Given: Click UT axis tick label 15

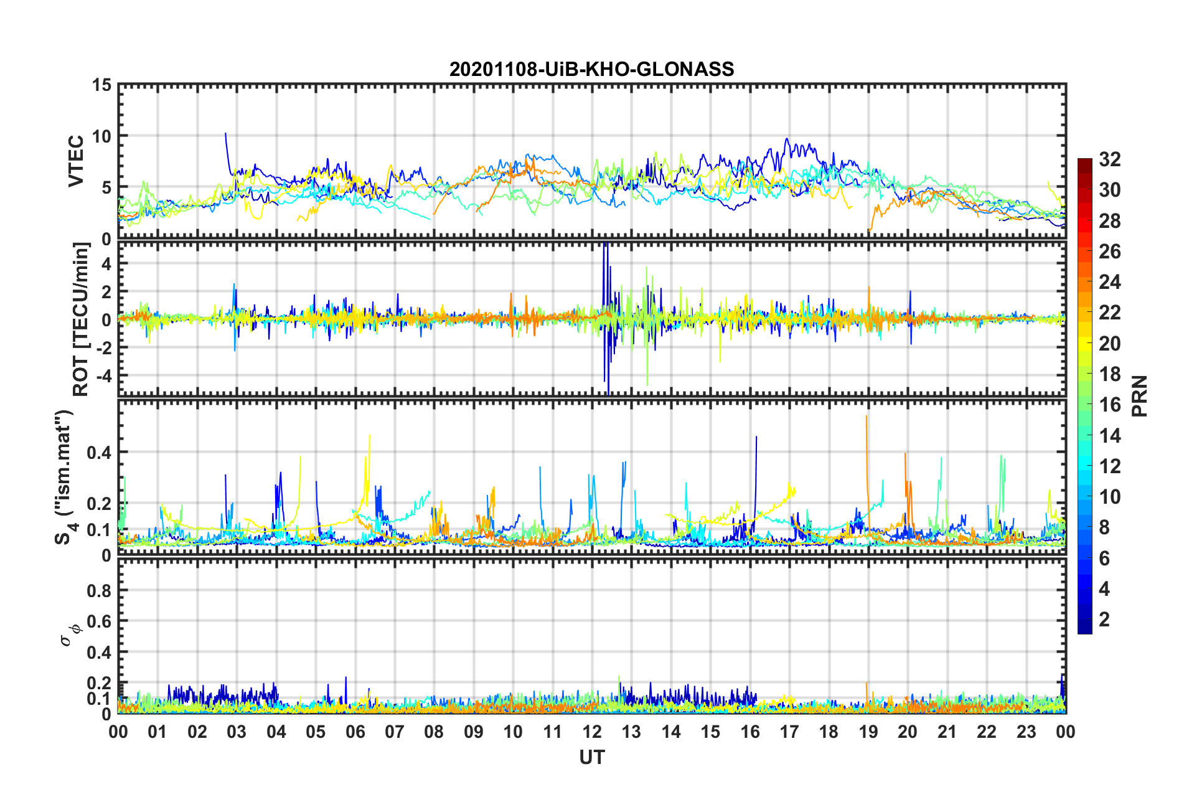Looking at the screenshot, I should click(710, 732).
